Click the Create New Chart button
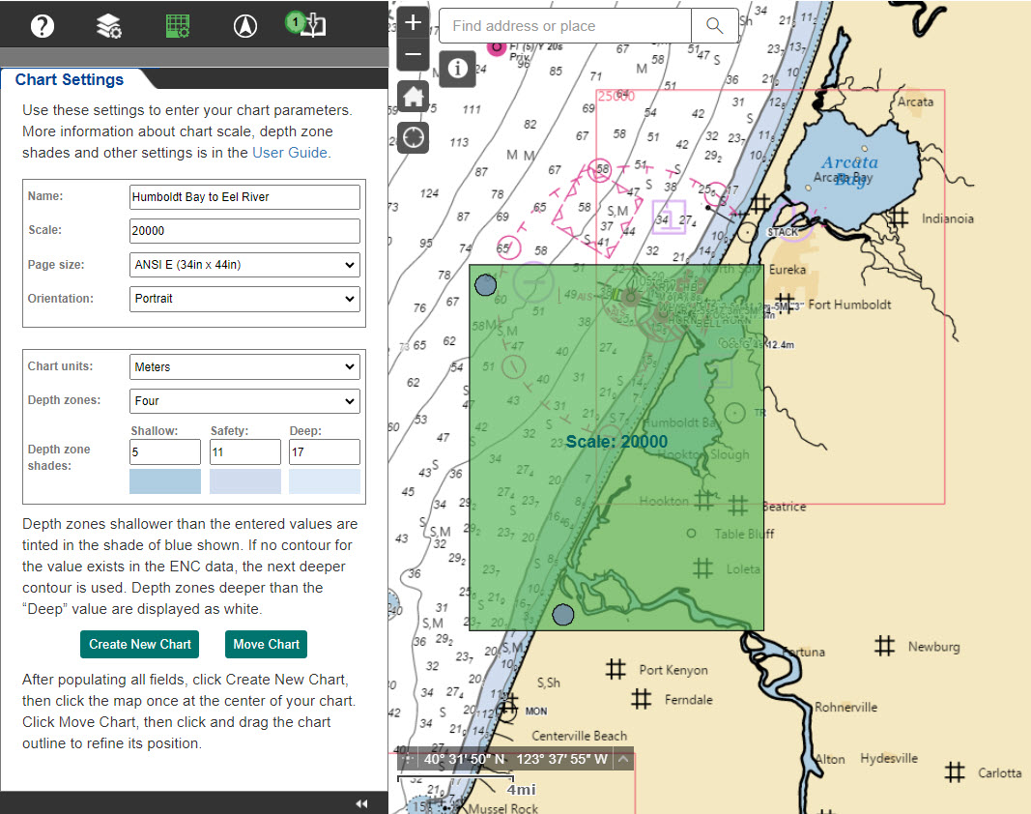This screenshot has width=1031, height=814. (x=140, y=644)
